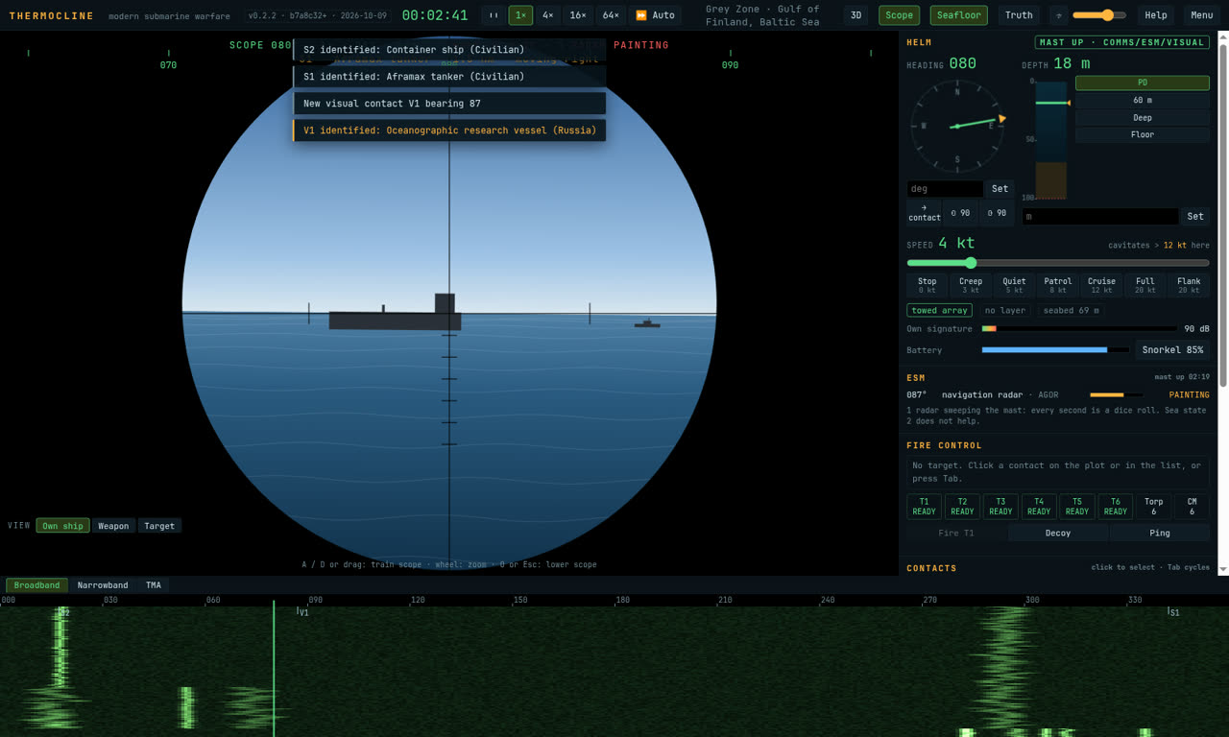
Task: Click the heading compass dial
Action: pyautogui.click(x=957, y=126)
